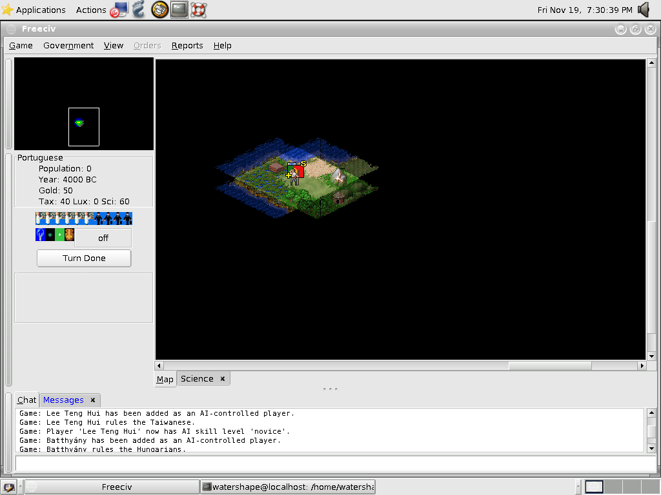Image resolution: width=661 pixels, height=495 pixels.
Task: Open the Applications menu star icon
Action: [x=8, y=10]
